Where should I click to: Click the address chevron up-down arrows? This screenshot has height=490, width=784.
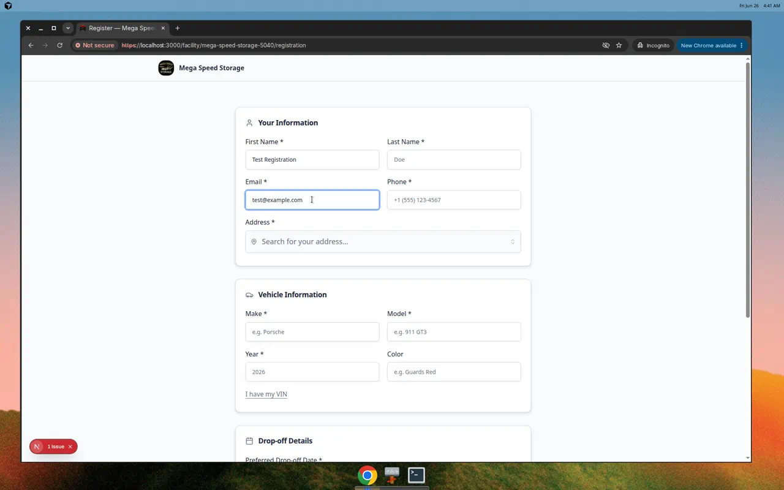tap(513, 242)
